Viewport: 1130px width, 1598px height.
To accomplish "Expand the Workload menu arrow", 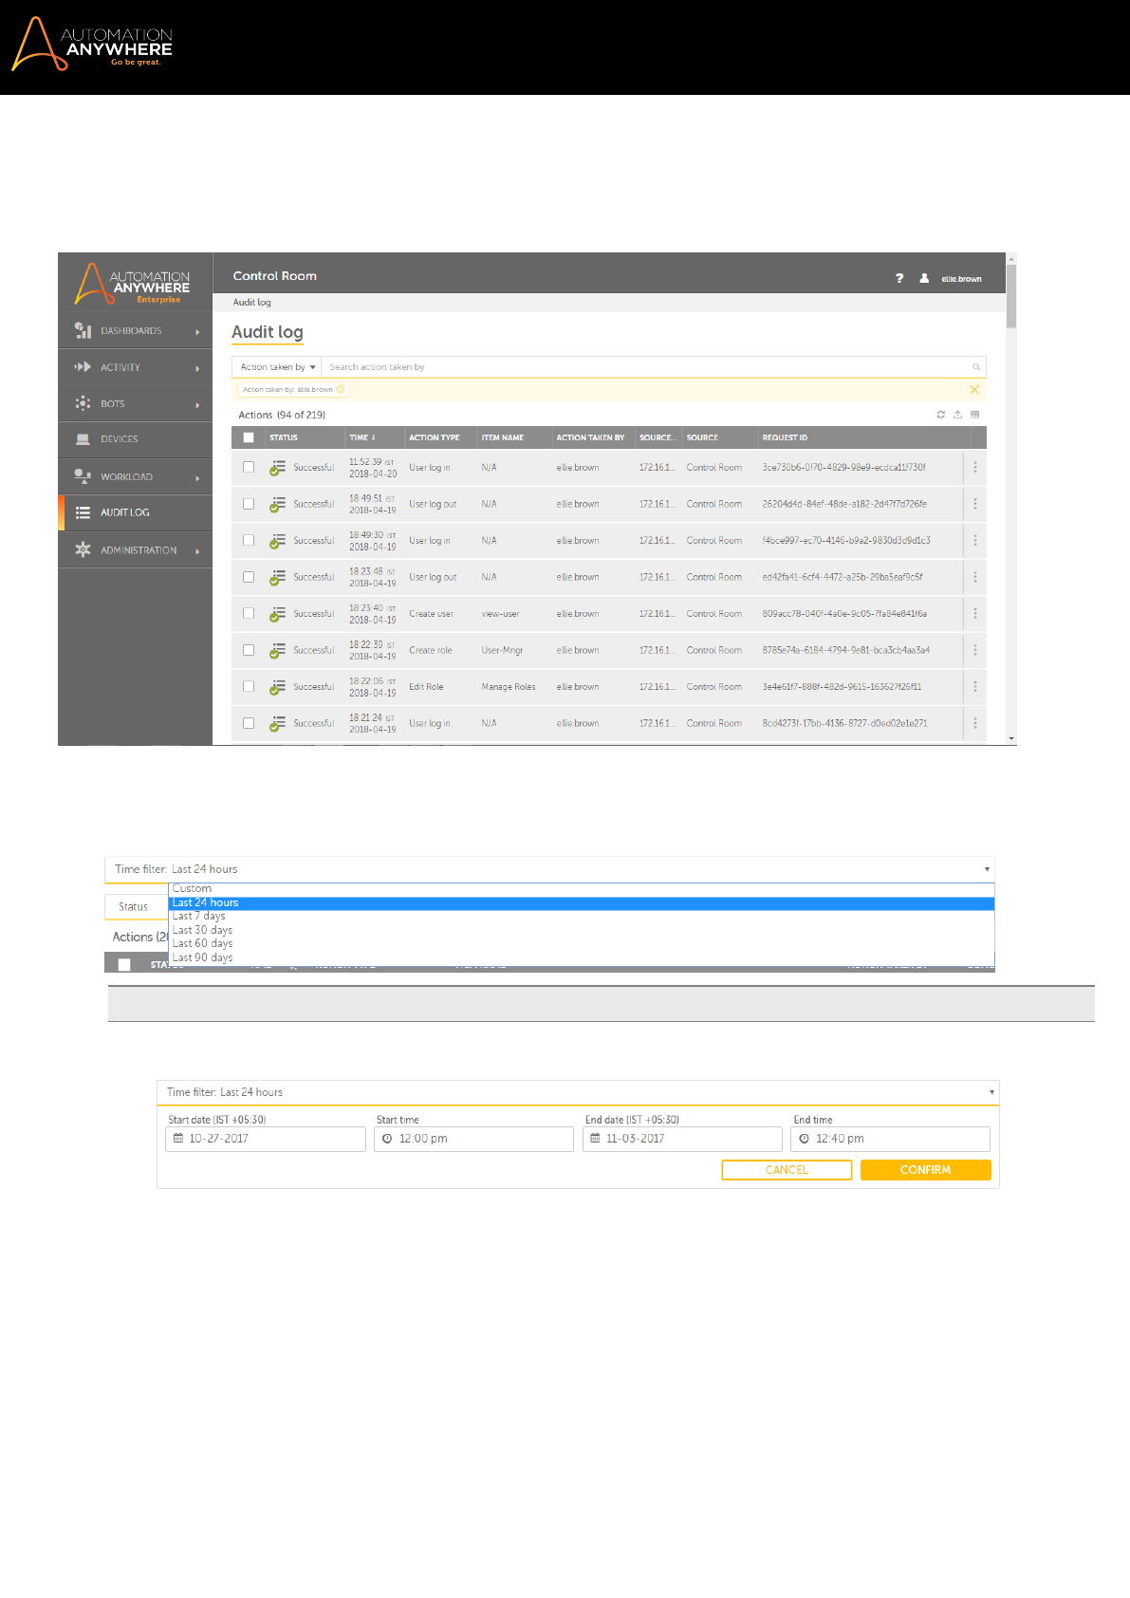I will [197, 477].
